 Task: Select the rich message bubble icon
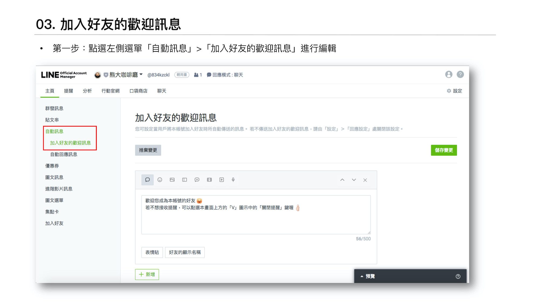coord(197,180)
